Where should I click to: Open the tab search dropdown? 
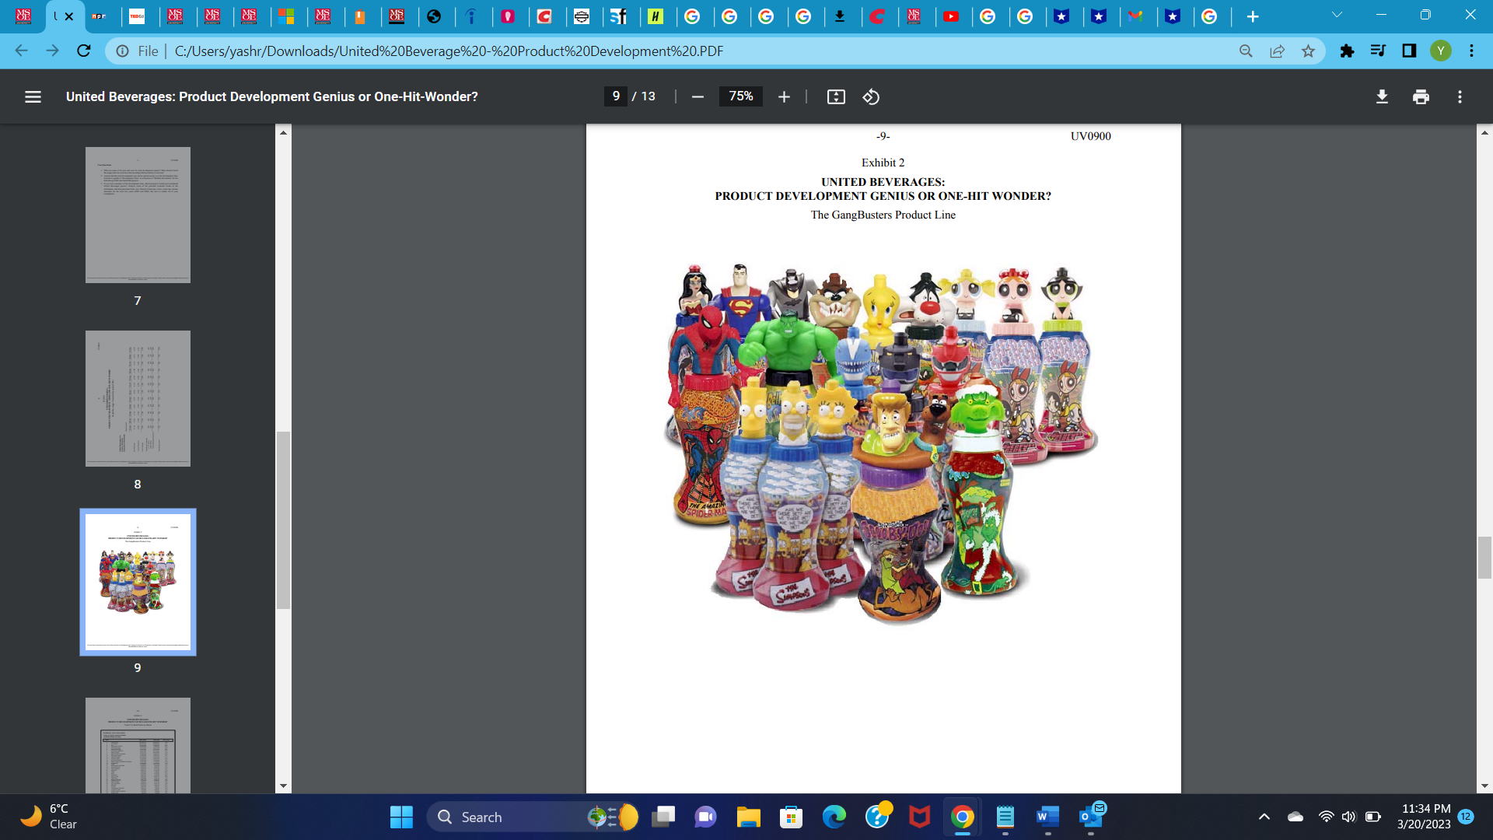[1337, 16]
